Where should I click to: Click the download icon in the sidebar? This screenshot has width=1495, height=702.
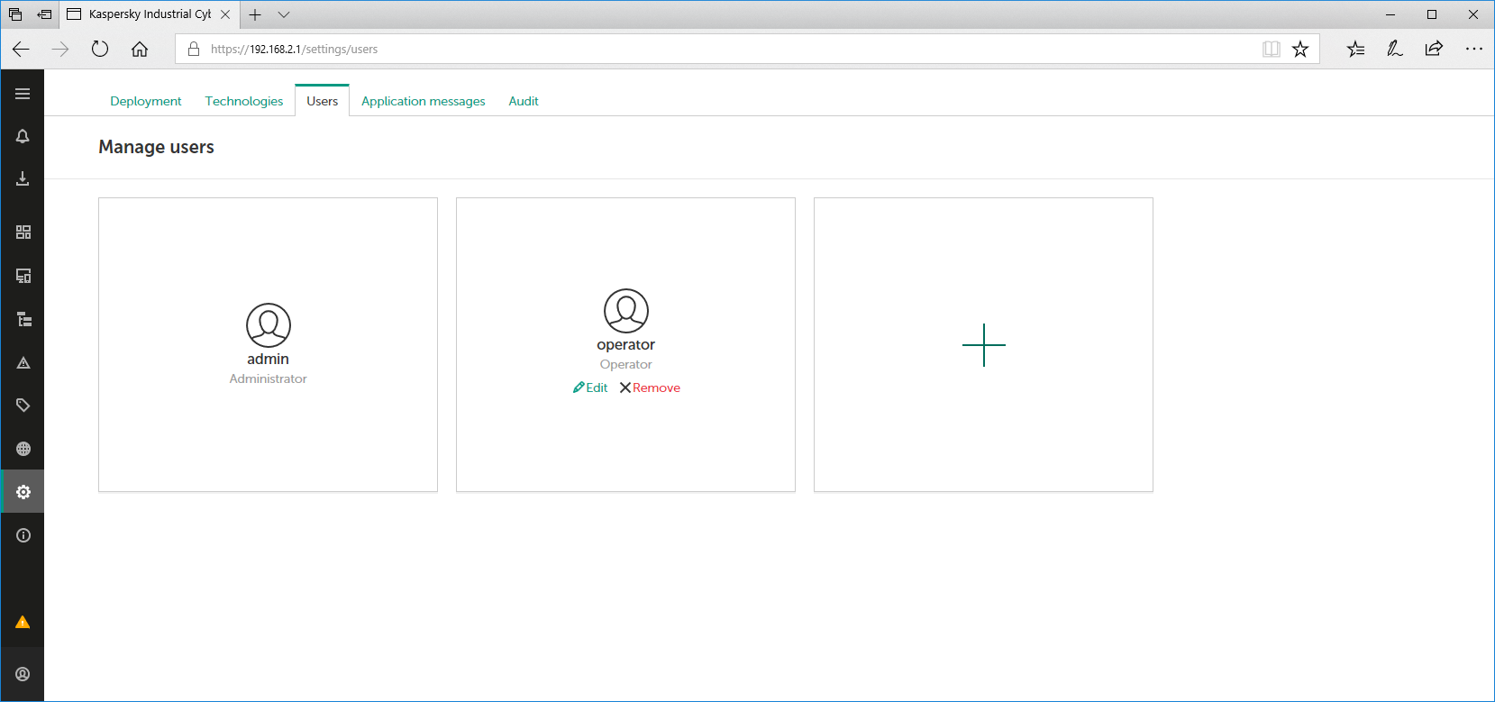23,179
